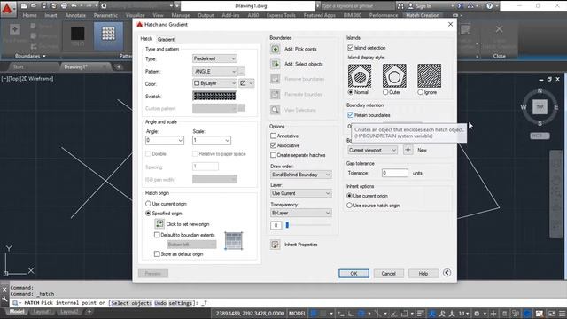Check Store as default origin
The image size is (567, 319).
click(157, 254)
